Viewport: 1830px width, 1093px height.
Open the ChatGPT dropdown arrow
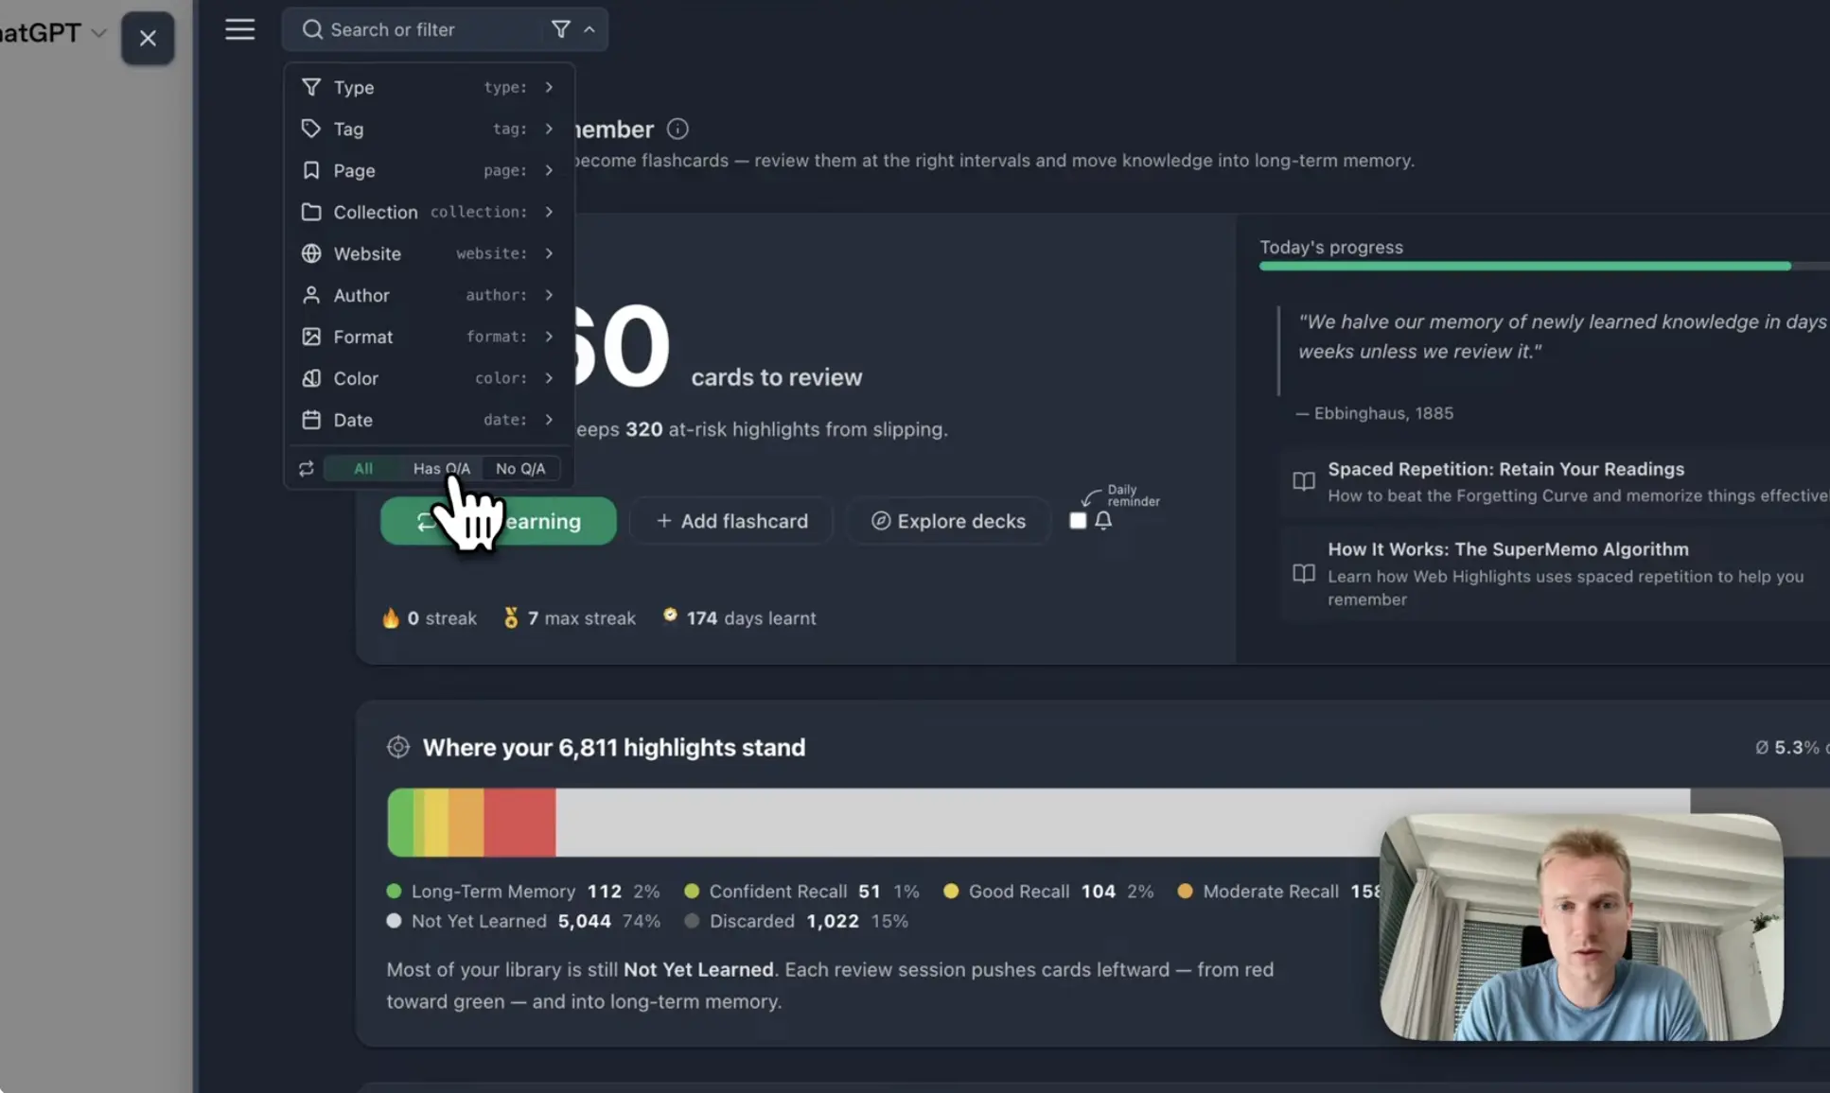(98, 33)
